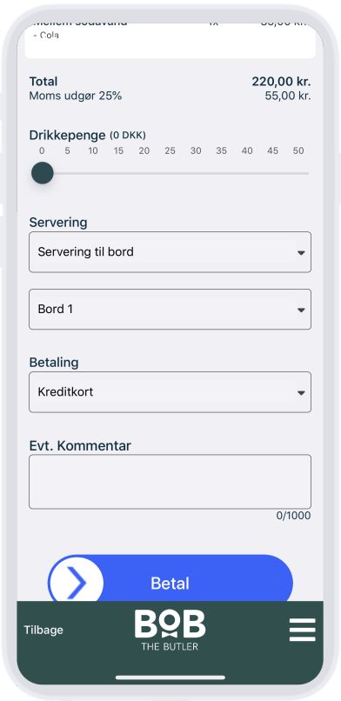This screenshot has height=701, width=341.
Task: Click the tip slider track at 35
Action: [x=221, y=173]
